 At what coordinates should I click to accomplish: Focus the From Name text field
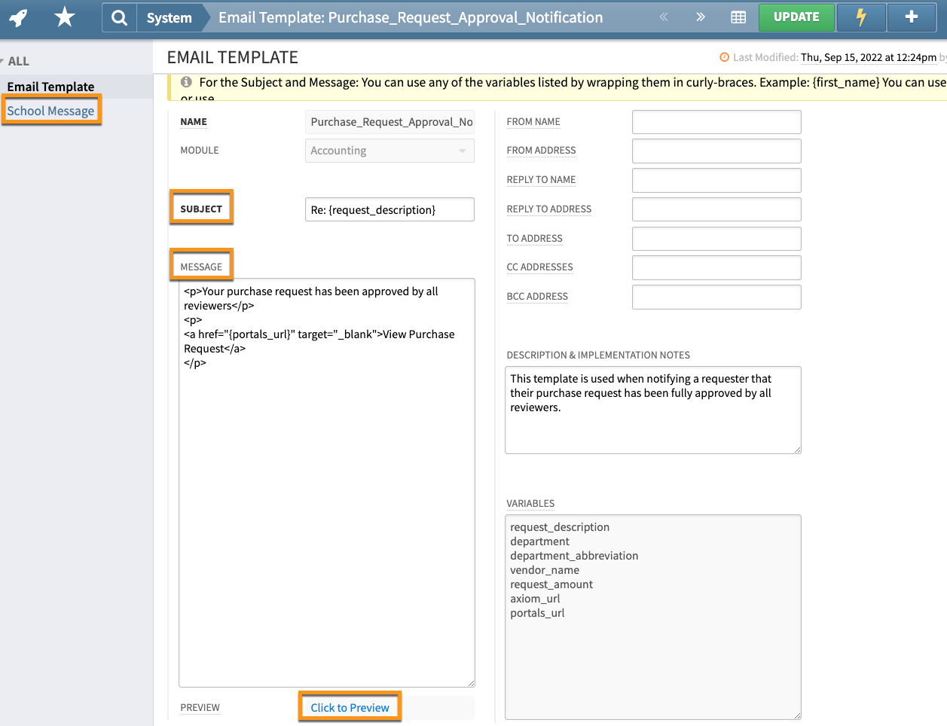pos(716,122)
